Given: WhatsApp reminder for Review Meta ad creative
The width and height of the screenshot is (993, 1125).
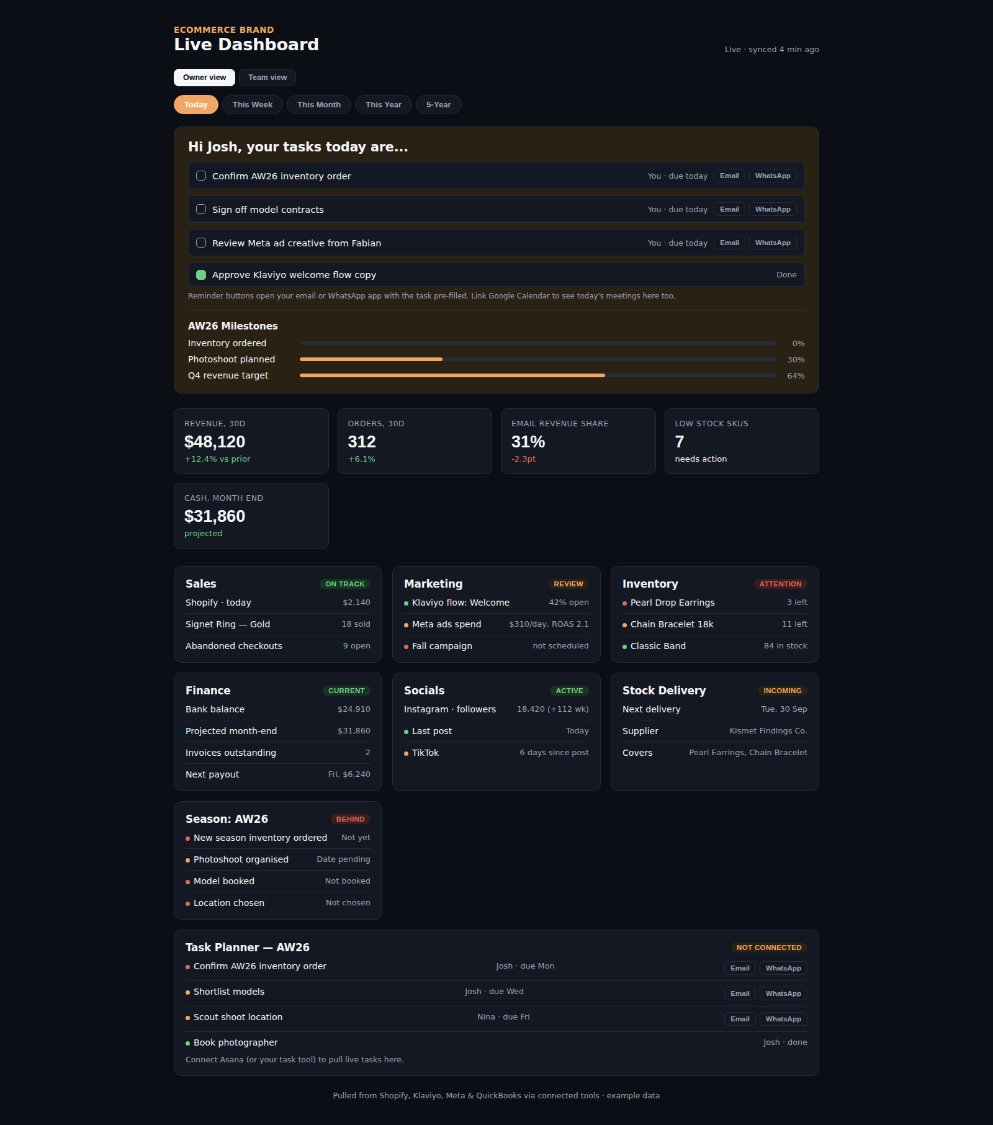Looking at the screenshot, I should click(x=773, y=243).
